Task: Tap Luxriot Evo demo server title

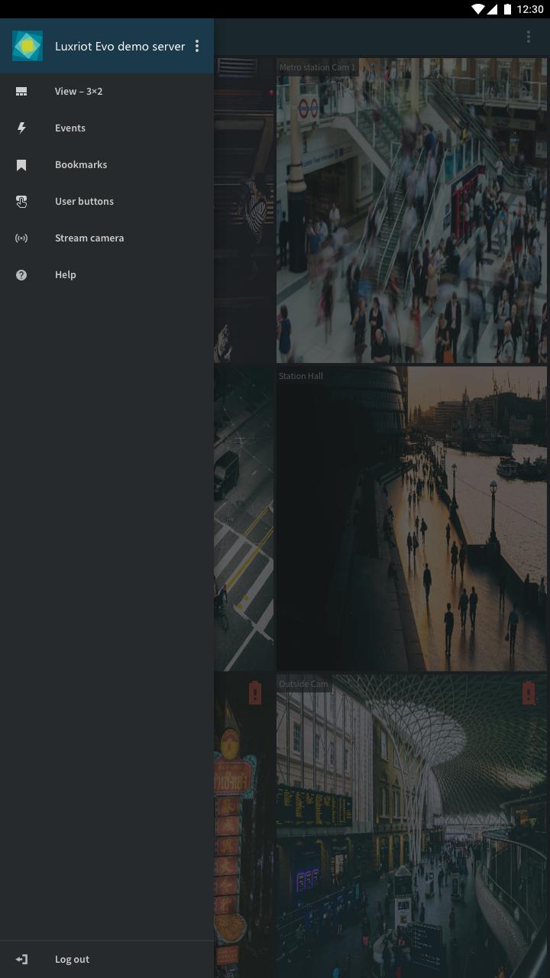Action: (x=120, y=47)
